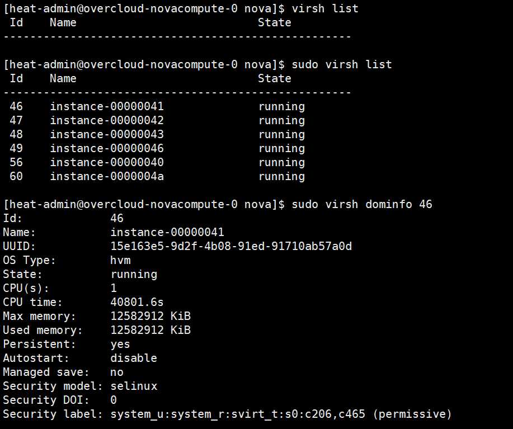The height and width of the screenshot is (429, 513).
Task: Click the 'sudo virsh list' command text
Action: (x=342, y=64)
